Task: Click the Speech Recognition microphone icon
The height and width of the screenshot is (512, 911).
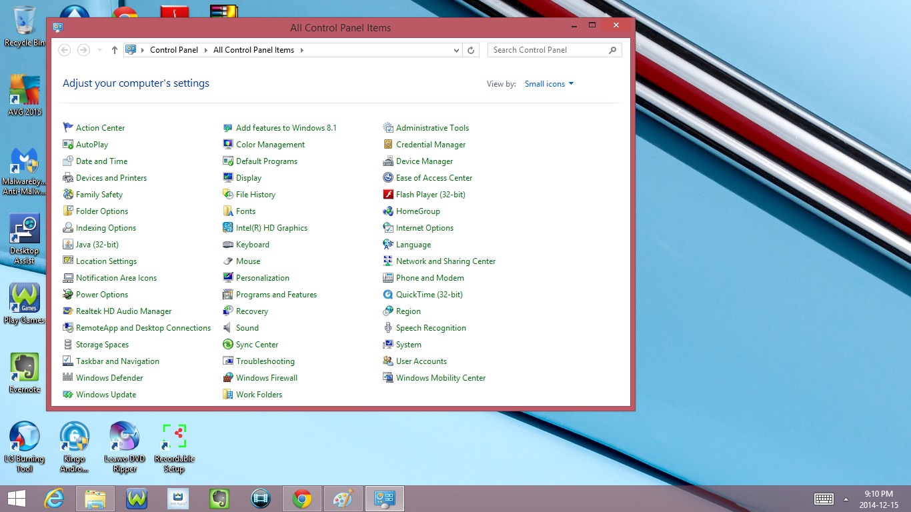Action: (388, 327)
